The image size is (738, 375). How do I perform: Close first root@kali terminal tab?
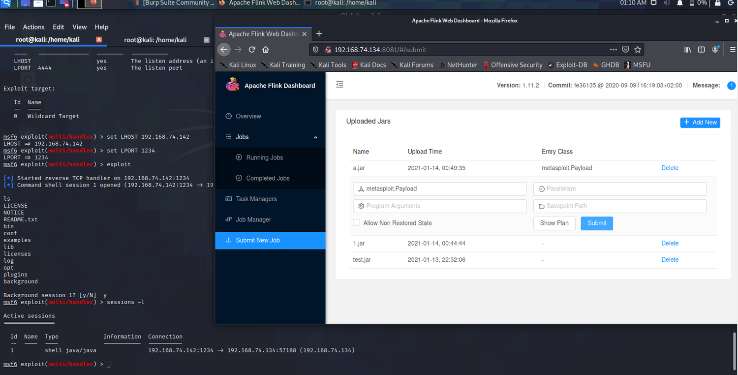pos(99,39)
